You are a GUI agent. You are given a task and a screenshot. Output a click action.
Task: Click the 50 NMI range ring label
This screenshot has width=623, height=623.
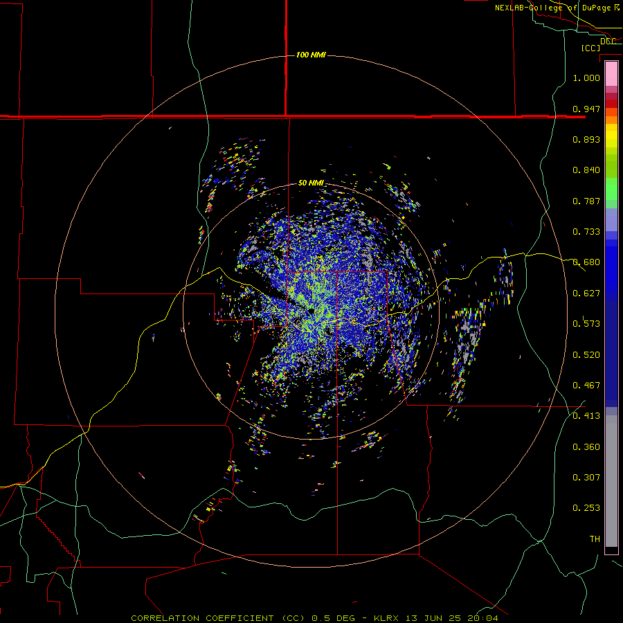[x=311, y=183]
